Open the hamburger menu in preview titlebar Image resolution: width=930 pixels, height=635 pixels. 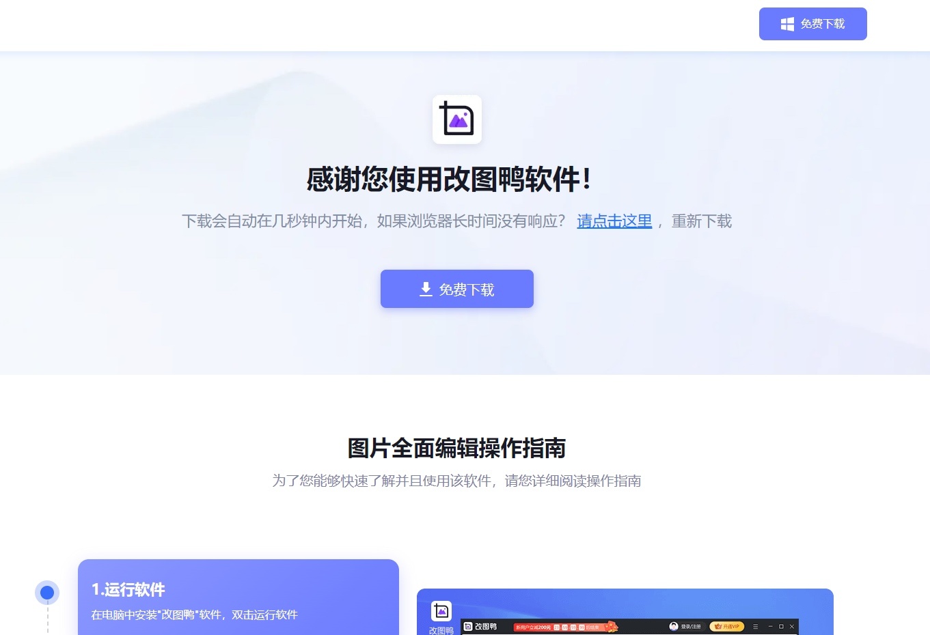(755, 626)
